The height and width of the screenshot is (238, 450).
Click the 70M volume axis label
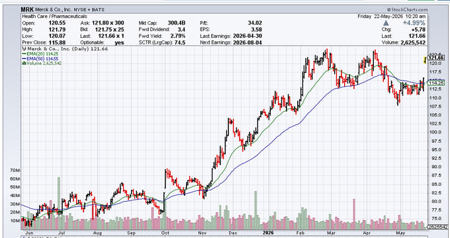[15, 171]
